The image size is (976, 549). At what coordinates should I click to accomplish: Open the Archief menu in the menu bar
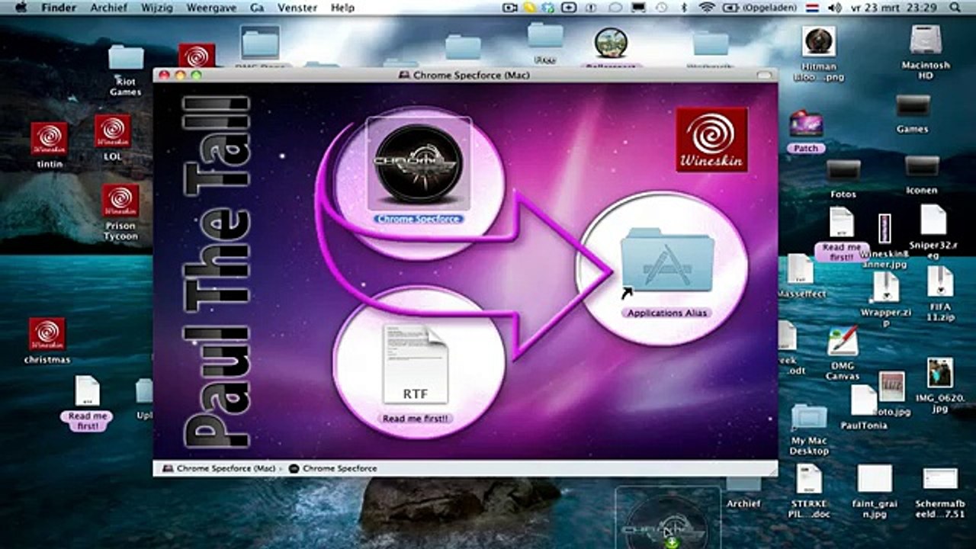pos(108,8)
